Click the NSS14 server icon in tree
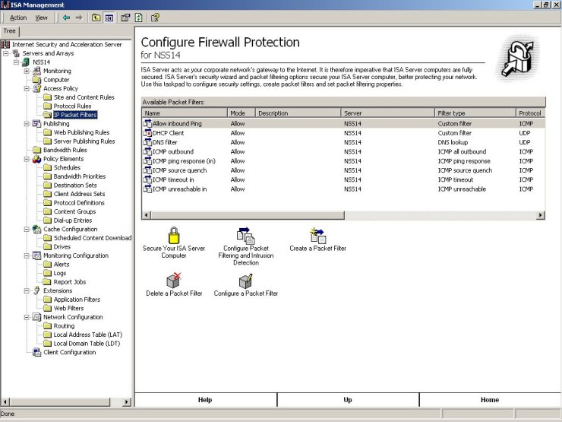 click(26, 62)
